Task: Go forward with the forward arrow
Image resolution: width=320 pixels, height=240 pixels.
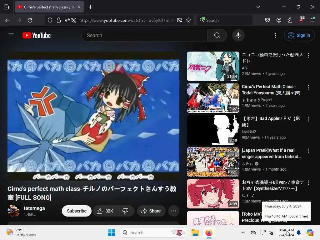Action: [x=19, y=20]
